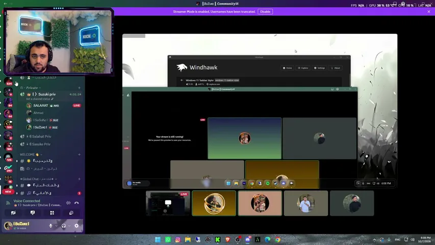Open the server with the 44 badge
Screen dimensions: 435x245
[x=8, y=113]
